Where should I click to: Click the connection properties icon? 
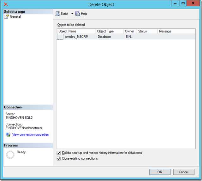(x=8, y=135)
